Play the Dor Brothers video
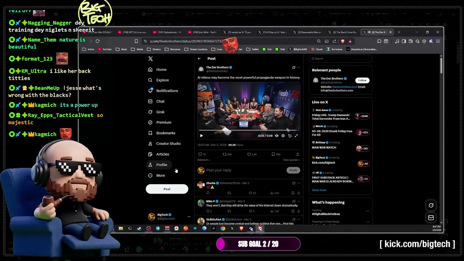Screen dimensions: 464x261 click(202, 136)
